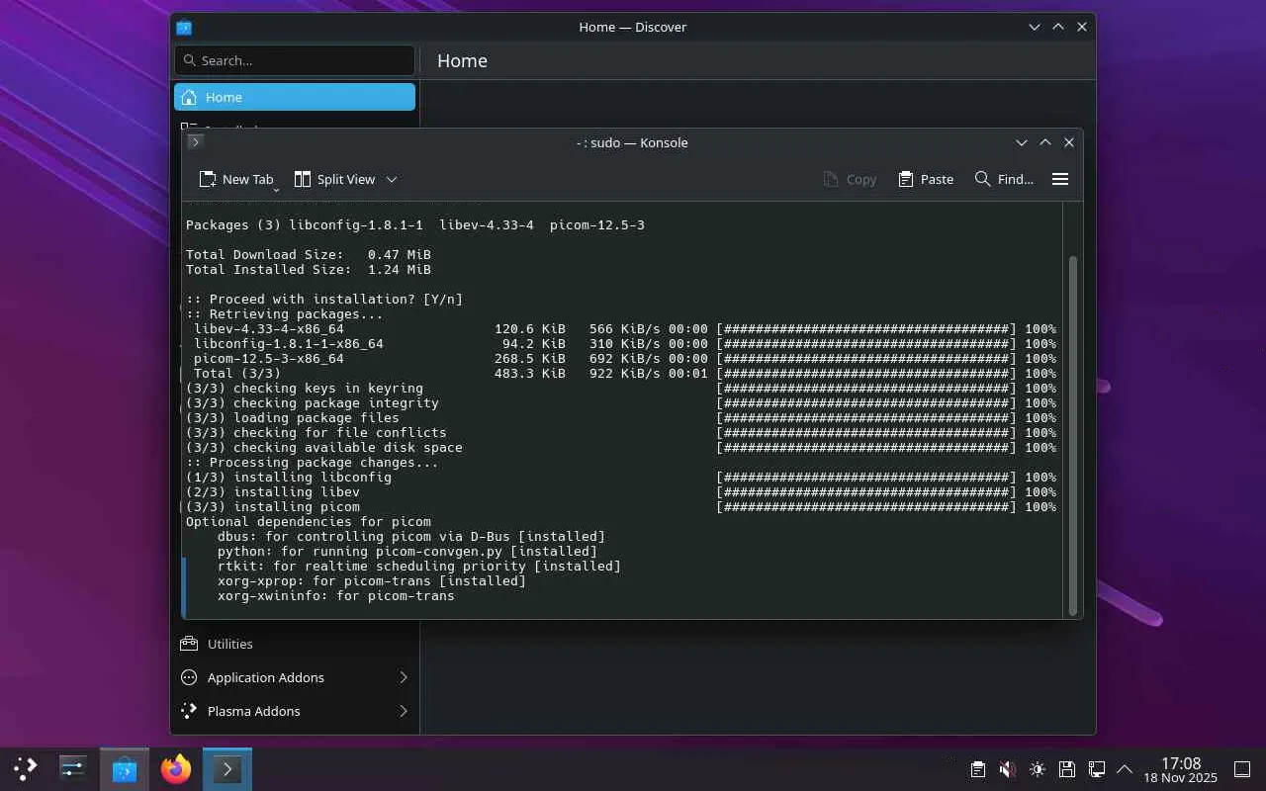Maximize the Konsole window
The image size is (1266, 791).
click(1045, 142)
